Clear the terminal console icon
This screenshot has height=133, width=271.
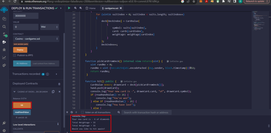pyautogui.click(x=72, y=112)
